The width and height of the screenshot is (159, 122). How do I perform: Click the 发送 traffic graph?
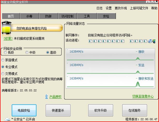110,68
